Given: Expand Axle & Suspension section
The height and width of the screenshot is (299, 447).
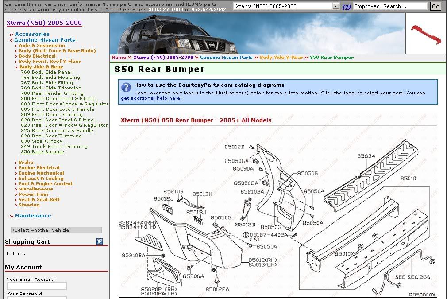Looking at the screenshot, I should (x=42, y=45).
